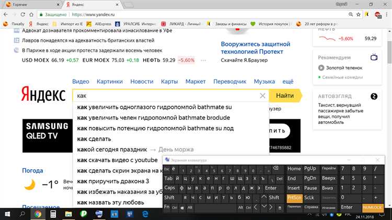This screenshot has height=220, width=392.
Task: Open news about protest in Париже
Action: pos(92,51)
